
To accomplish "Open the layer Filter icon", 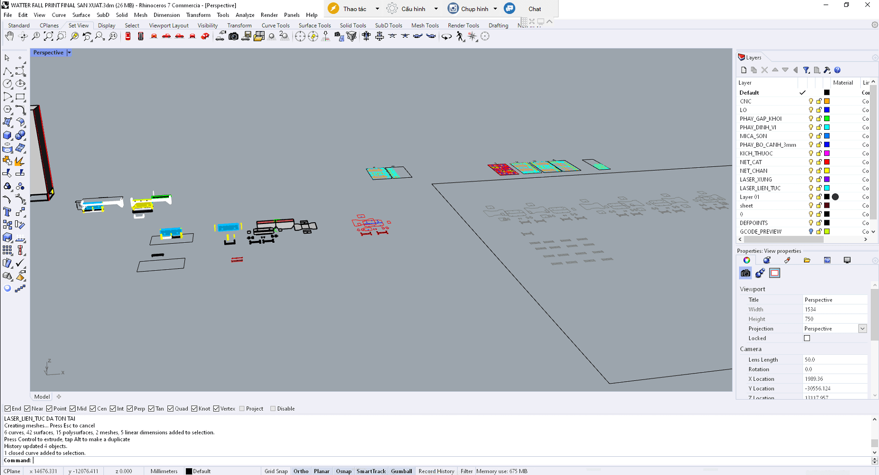I will click(x=806, y=70).
